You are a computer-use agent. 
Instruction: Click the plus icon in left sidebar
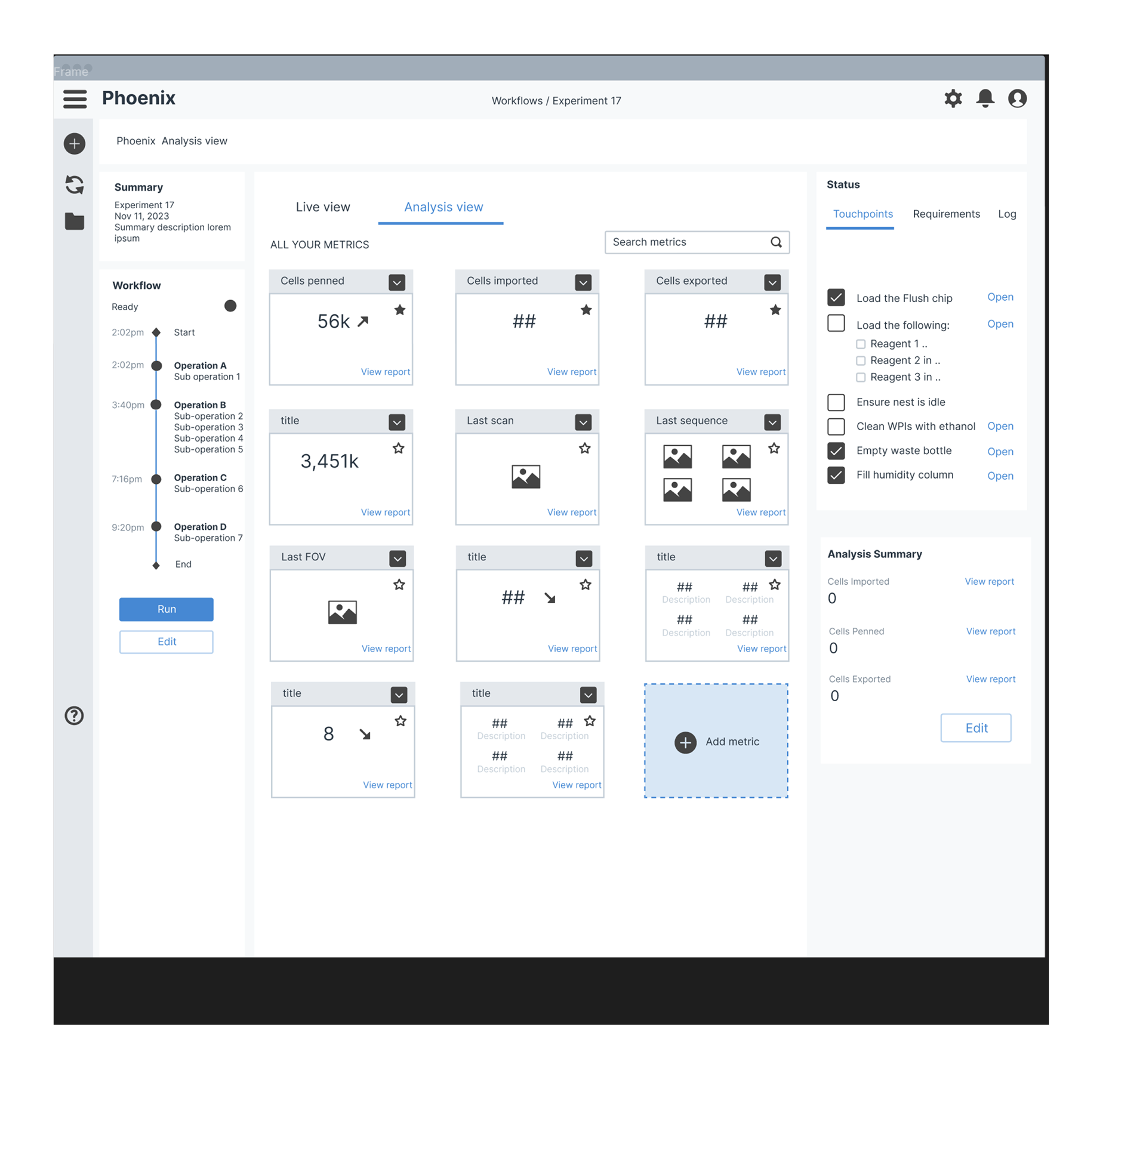pyautogui.click(x=75, y=143)
